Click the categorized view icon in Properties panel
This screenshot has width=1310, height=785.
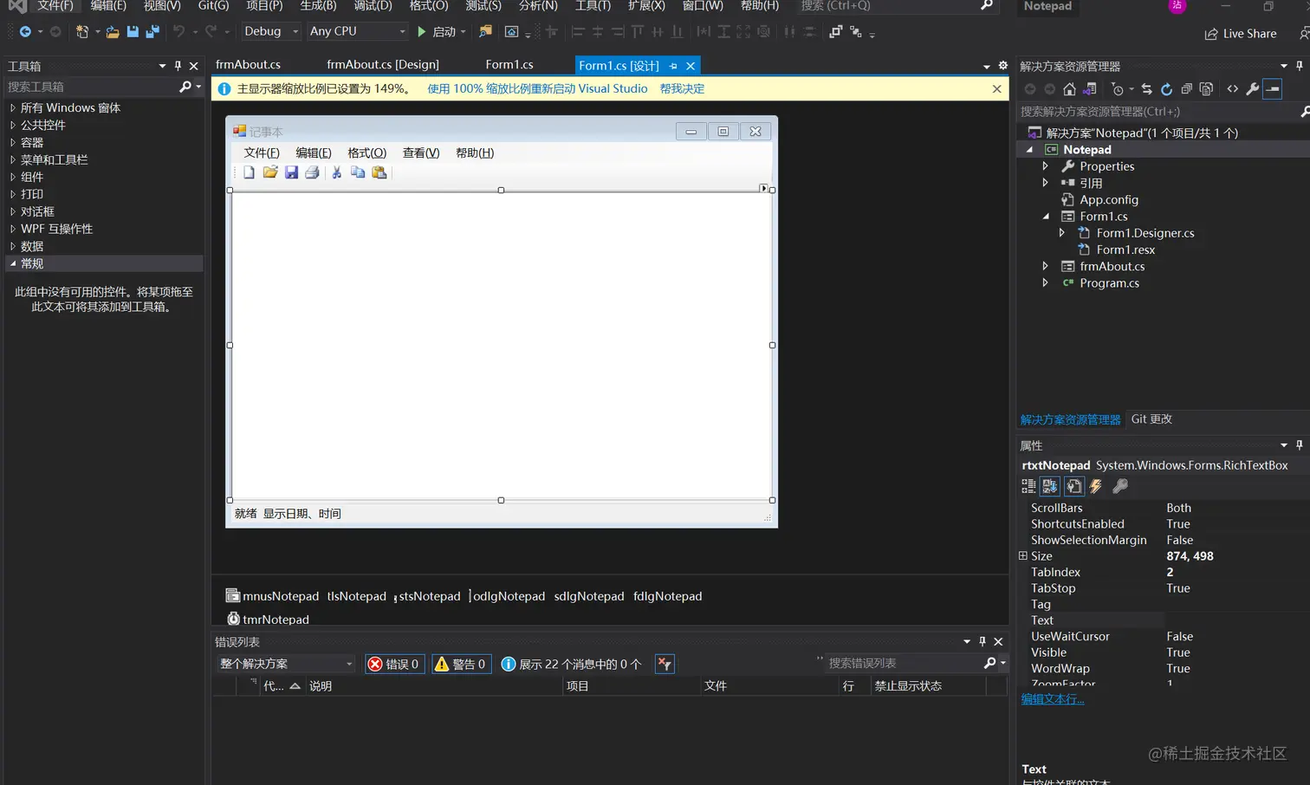pos(1028,487)
